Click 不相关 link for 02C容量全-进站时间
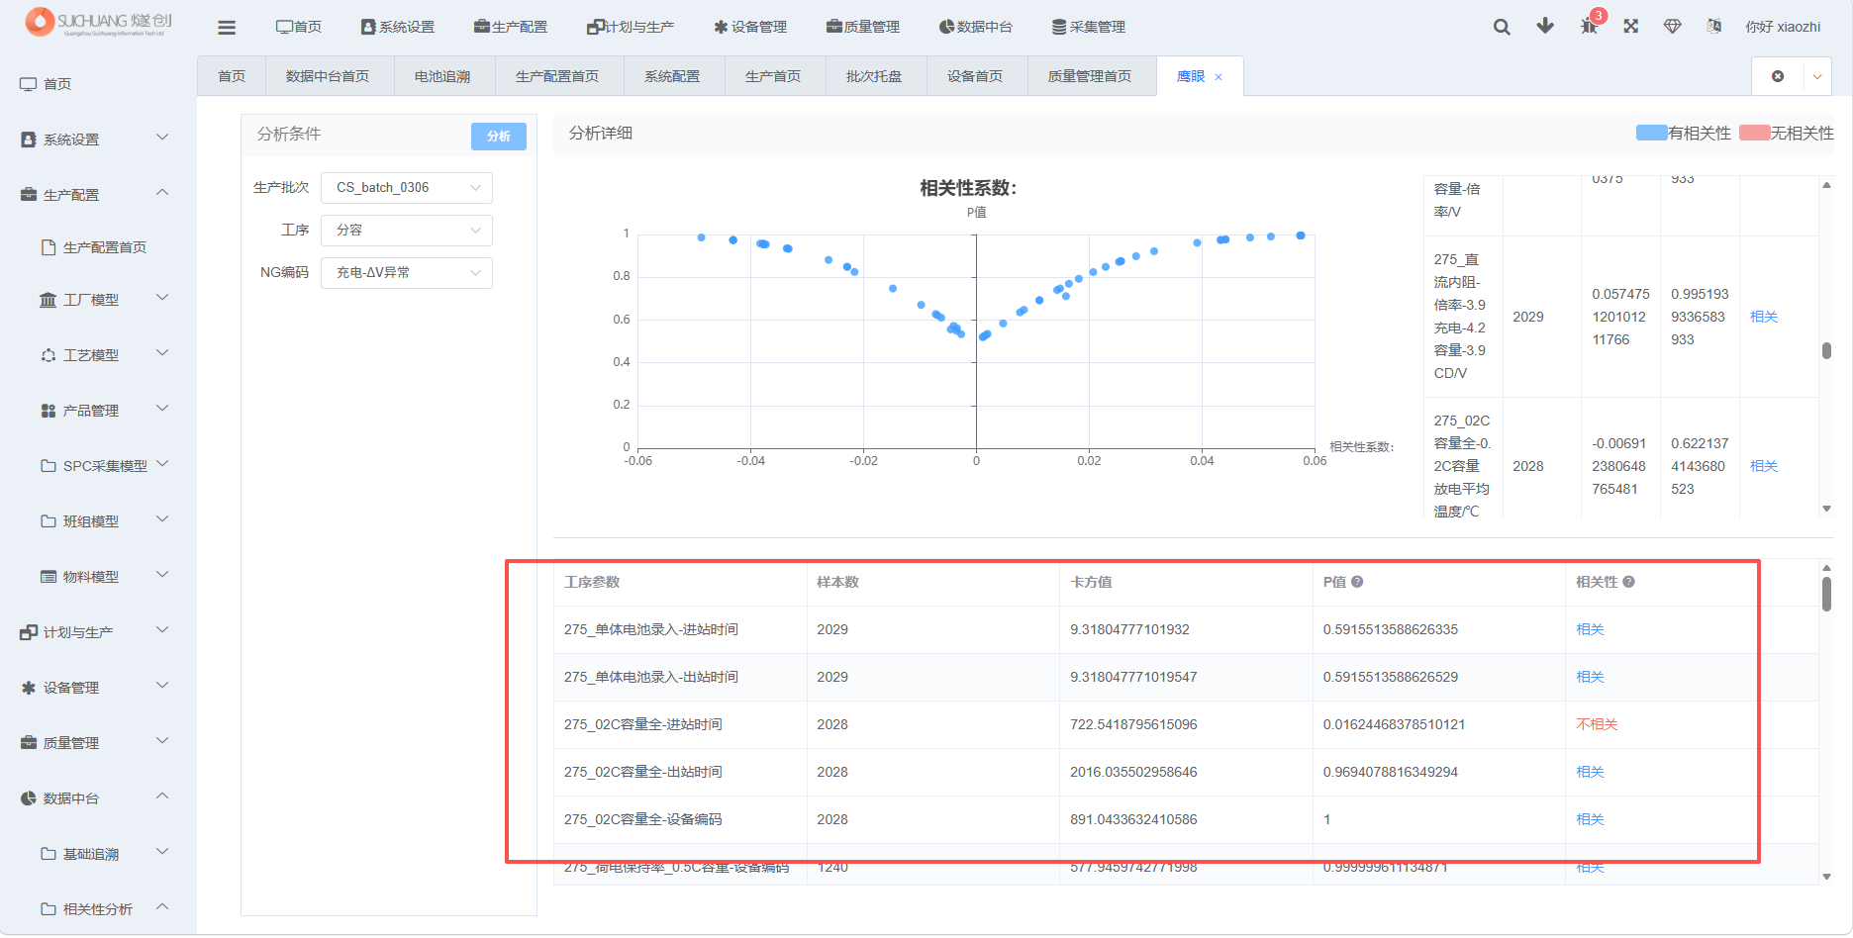 coord(1597,724)
